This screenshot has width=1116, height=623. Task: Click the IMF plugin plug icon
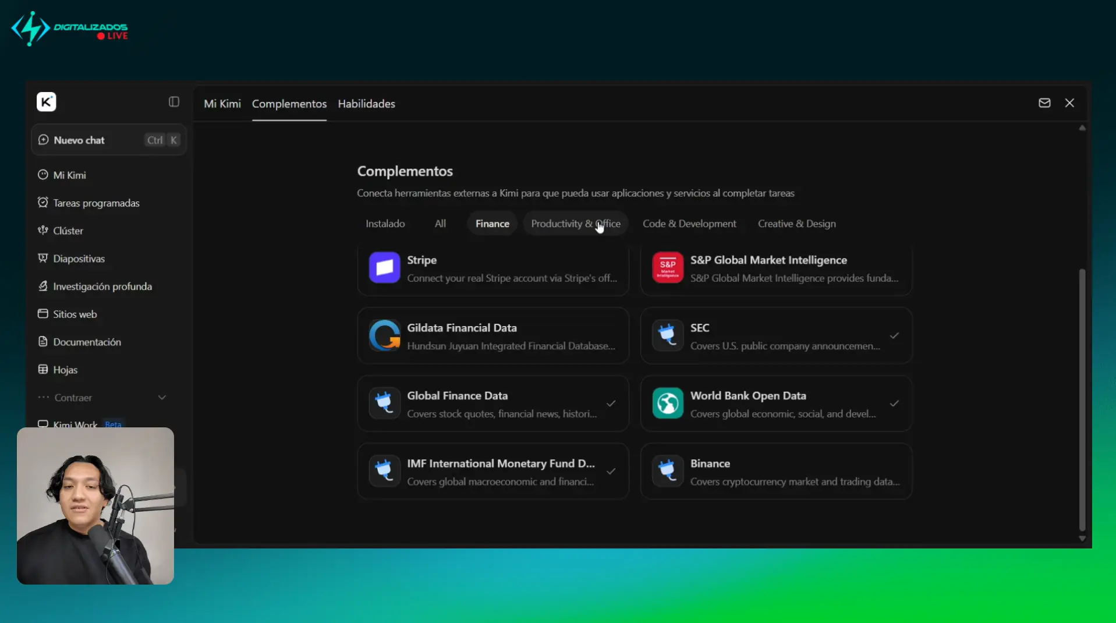[x=384, y=470]
